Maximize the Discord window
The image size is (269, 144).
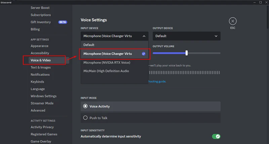pos(260,2)
